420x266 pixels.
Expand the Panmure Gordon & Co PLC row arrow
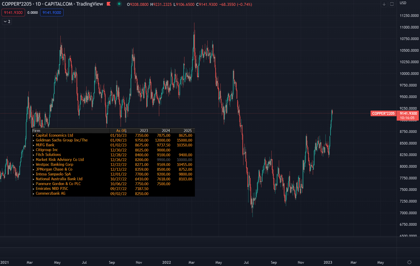[x=34, y=184]
